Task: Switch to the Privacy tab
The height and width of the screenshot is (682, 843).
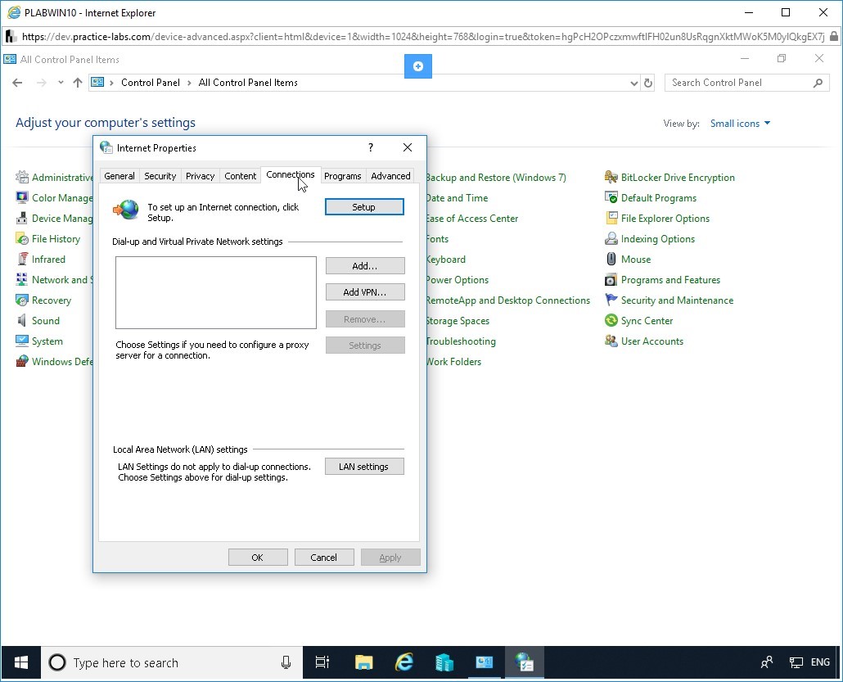Action: tap(200, 176)
